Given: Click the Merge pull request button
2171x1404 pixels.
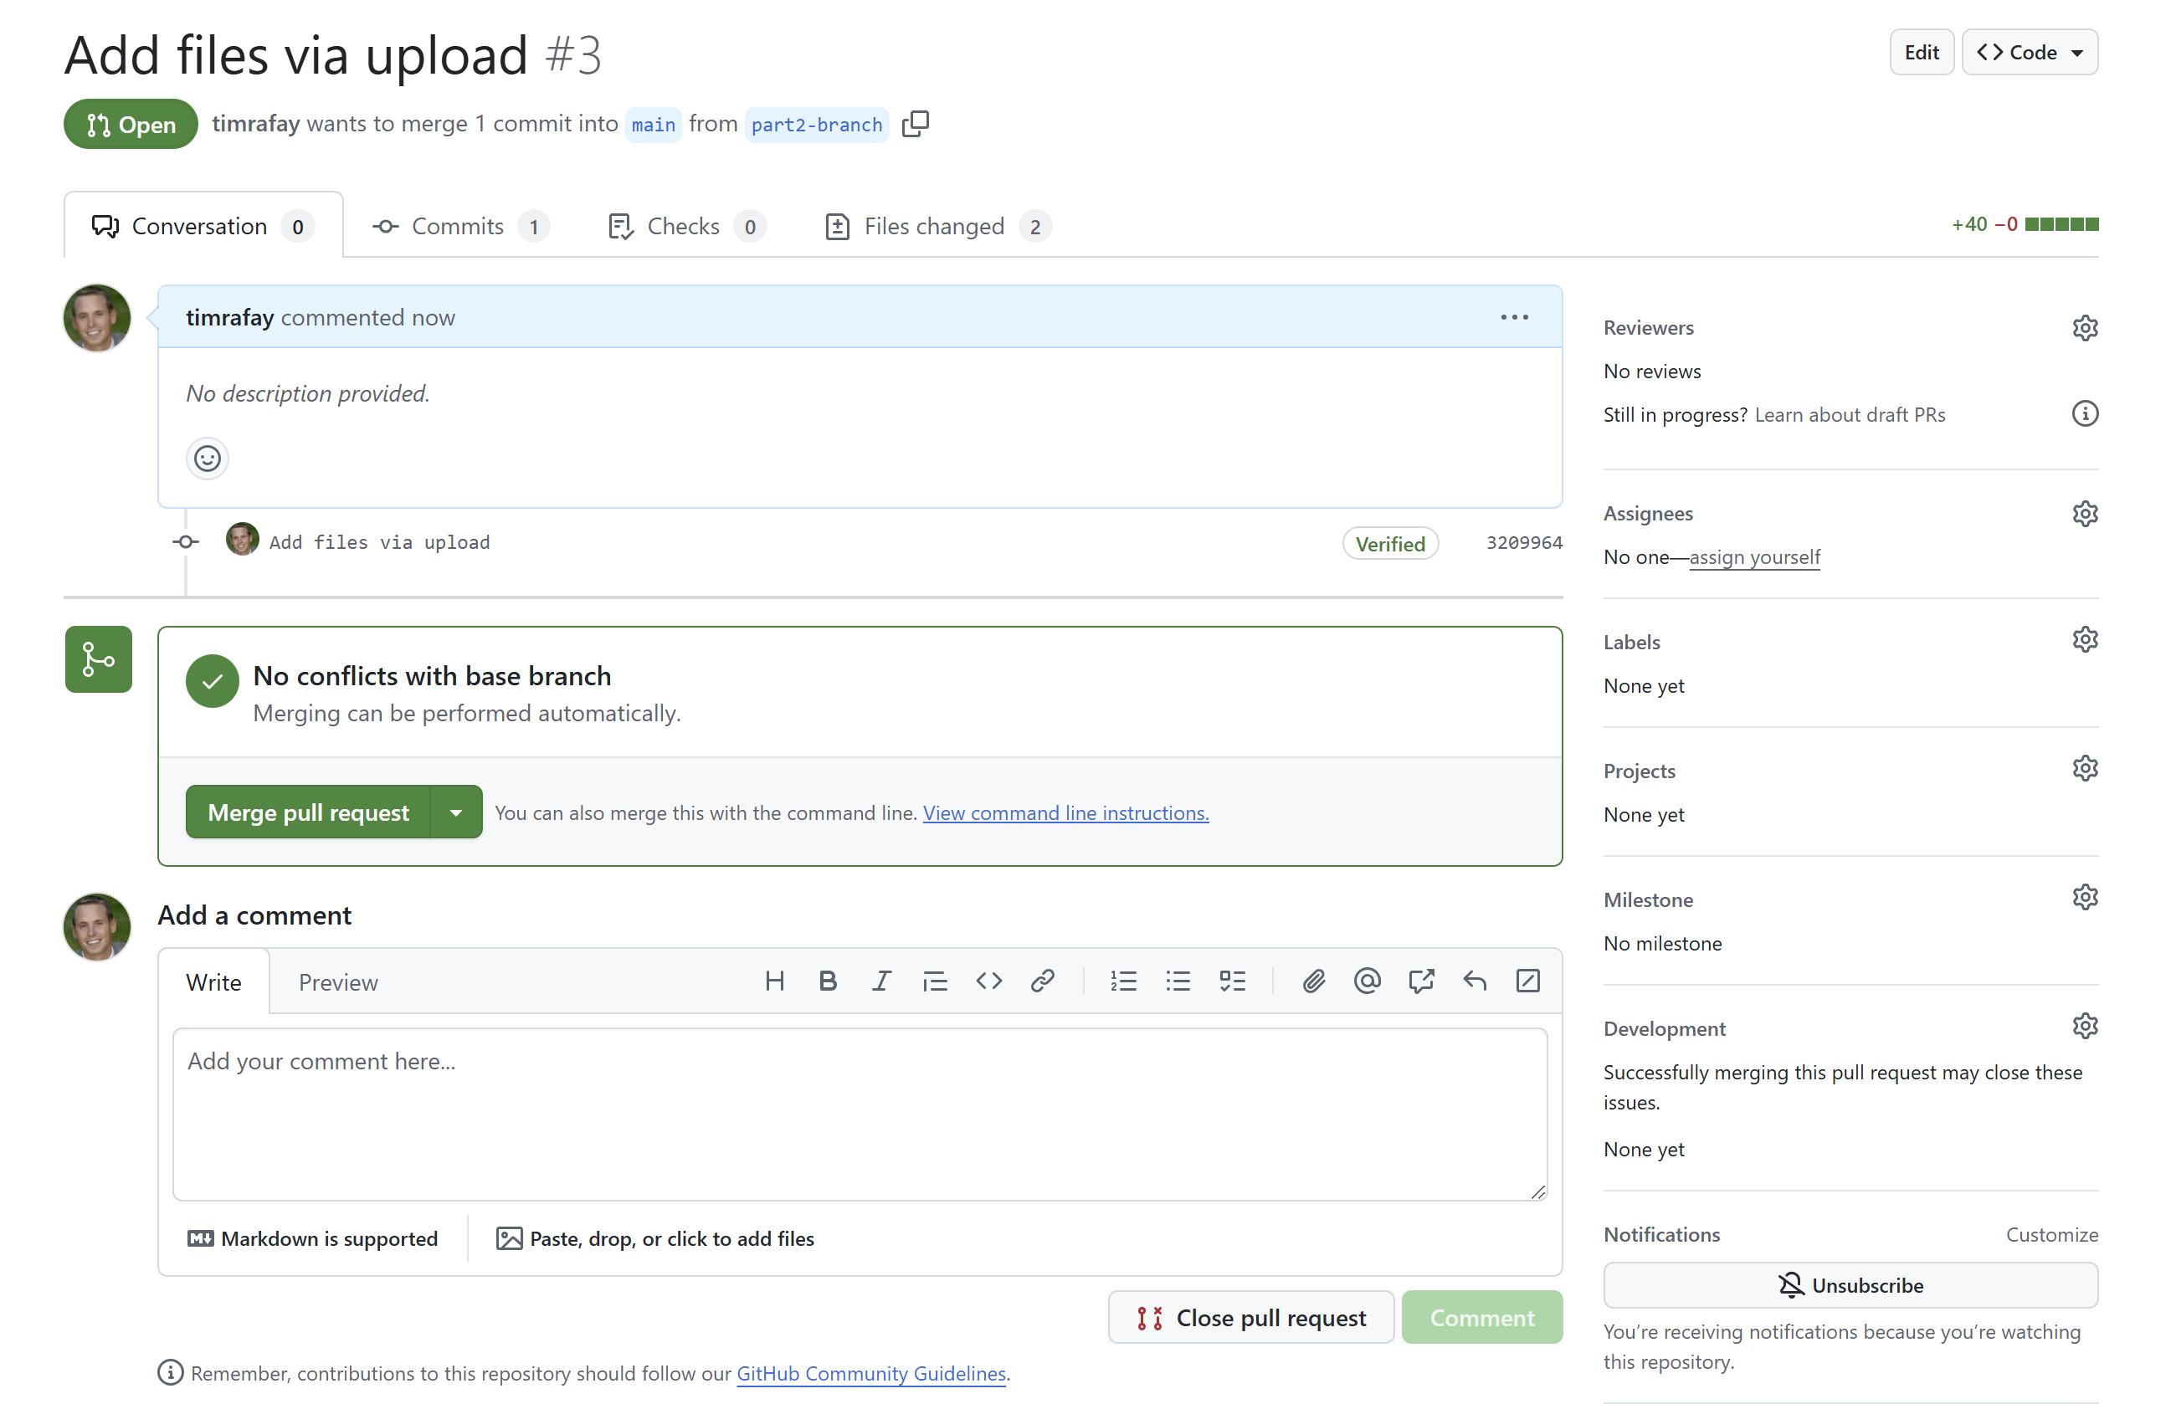Looking at the screenshot, I should (x=308, y=812).
